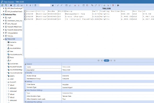Click the rename item toolbar icon
The height and width of the screenshot is (103, 154).
(15, 5)
